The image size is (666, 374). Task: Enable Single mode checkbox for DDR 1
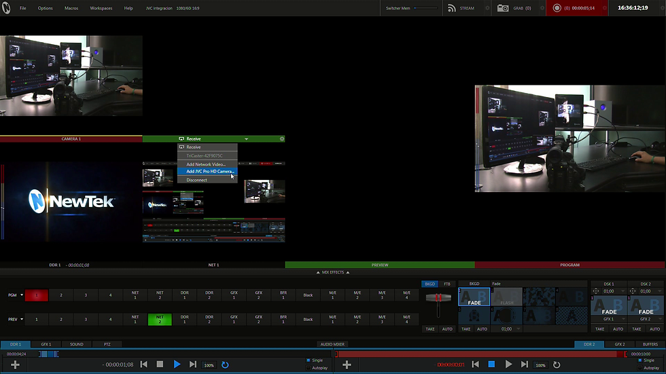click(309, 360)
